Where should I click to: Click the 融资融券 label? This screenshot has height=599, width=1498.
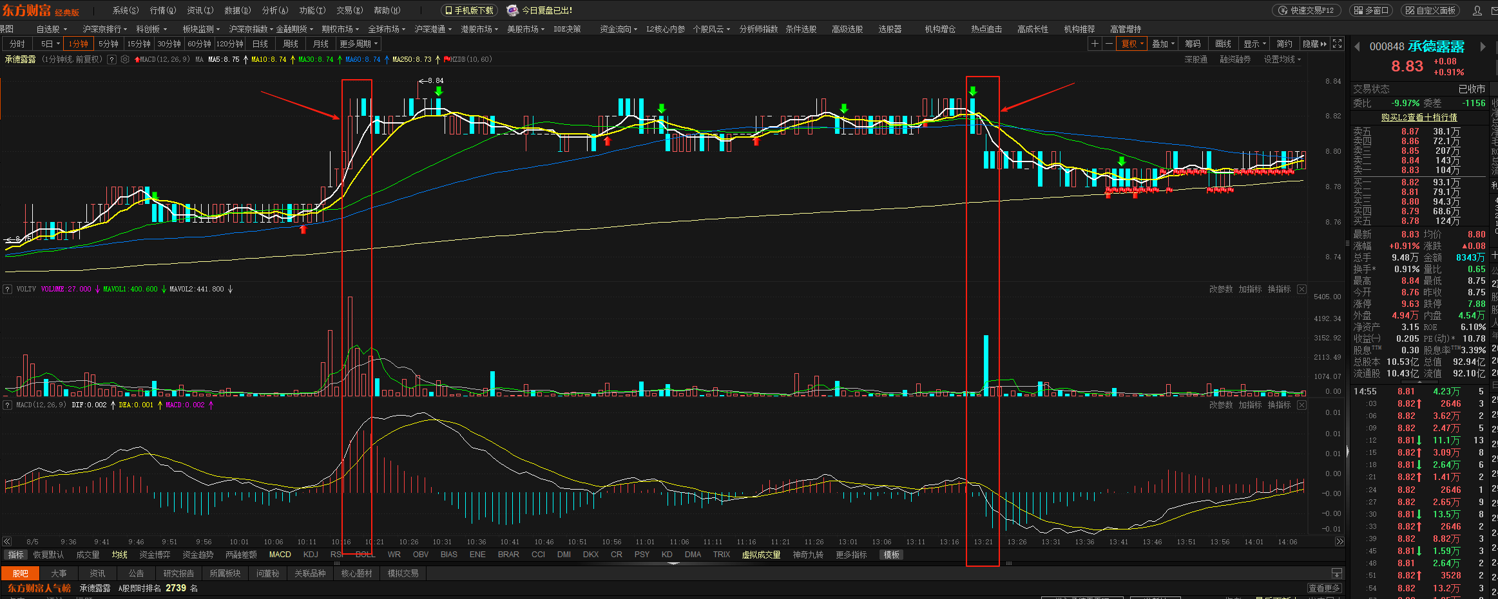click(x=1235, y=59)
